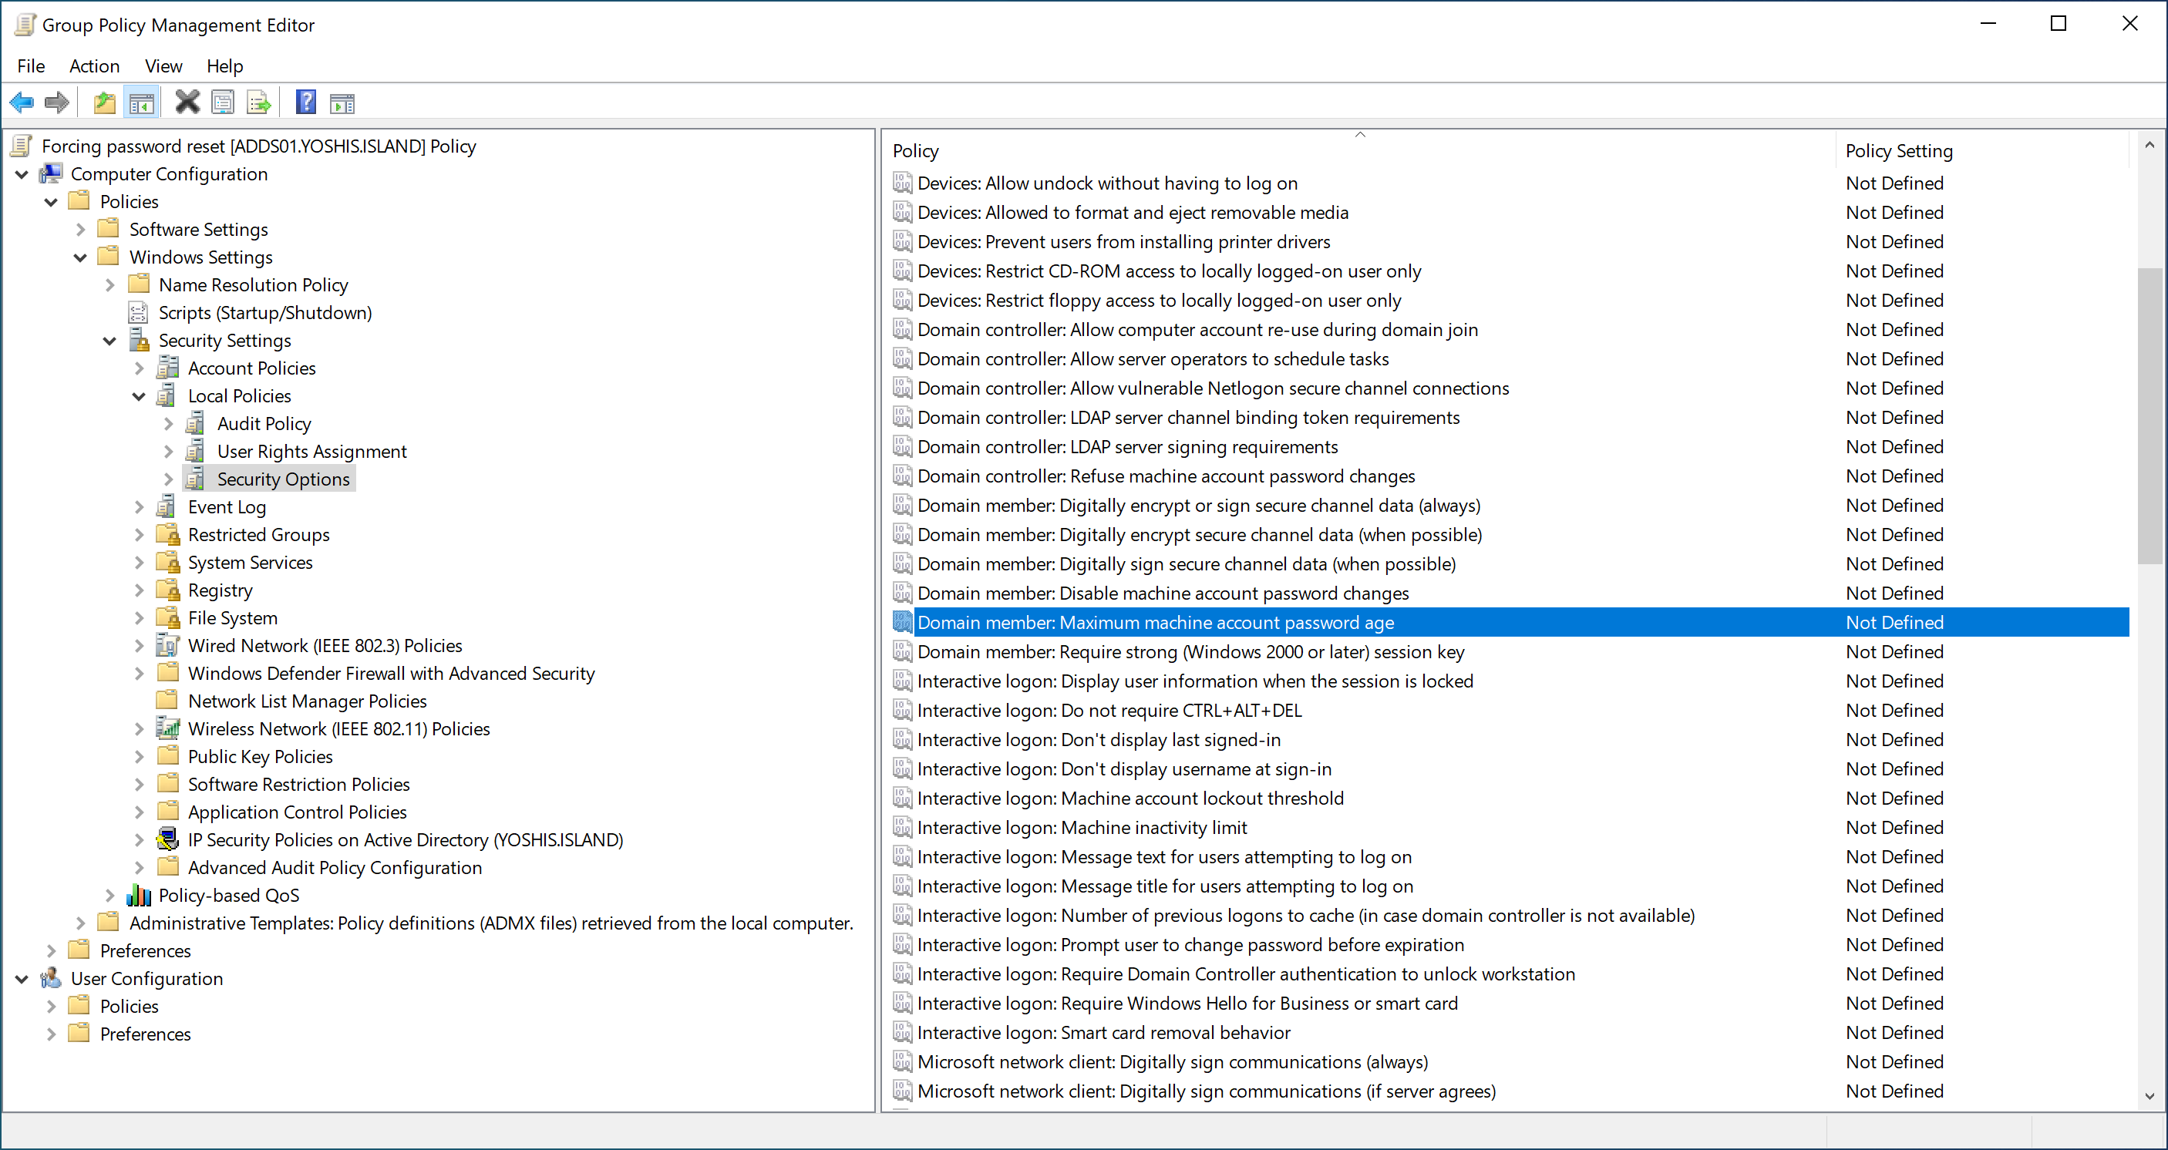Select Interactive logon: Machine inactivity limit policy
Screen dimensions: 2168x1150
(1082, 827)
